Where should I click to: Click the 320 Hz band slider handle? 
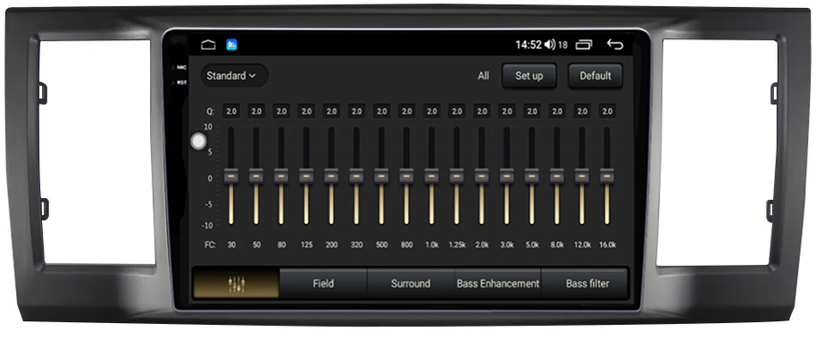pos(356,176)
